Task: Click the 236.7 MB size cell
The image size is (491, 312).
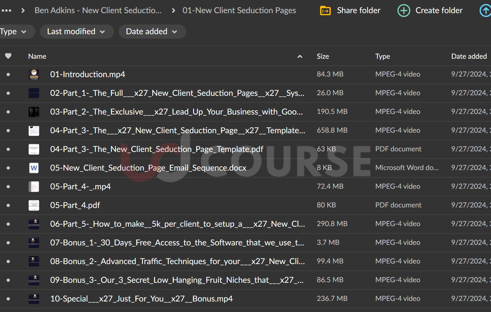Action: [x=332, y=299]
